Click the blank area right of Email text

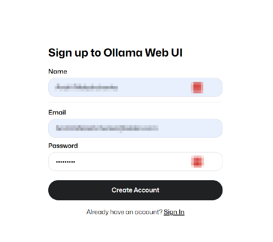190,128
